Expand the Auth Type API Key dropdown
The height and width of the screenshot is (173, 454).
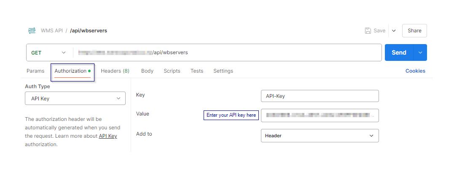click(x=75, y=98)
